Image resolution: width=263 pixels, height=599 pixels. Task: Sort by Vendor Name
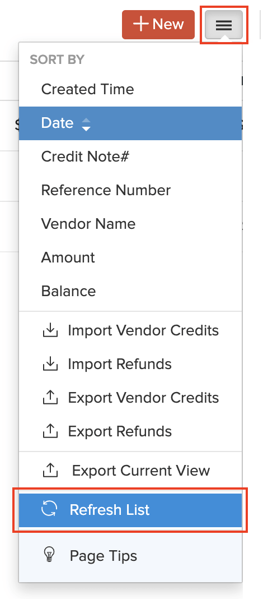click(130, 224)
